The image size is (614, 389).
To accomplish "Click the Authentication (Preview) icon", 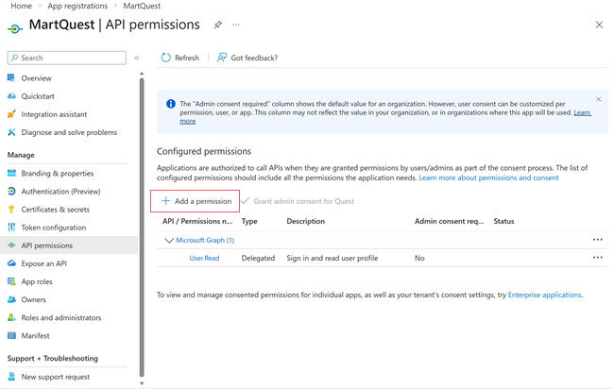I will point(11,191).
